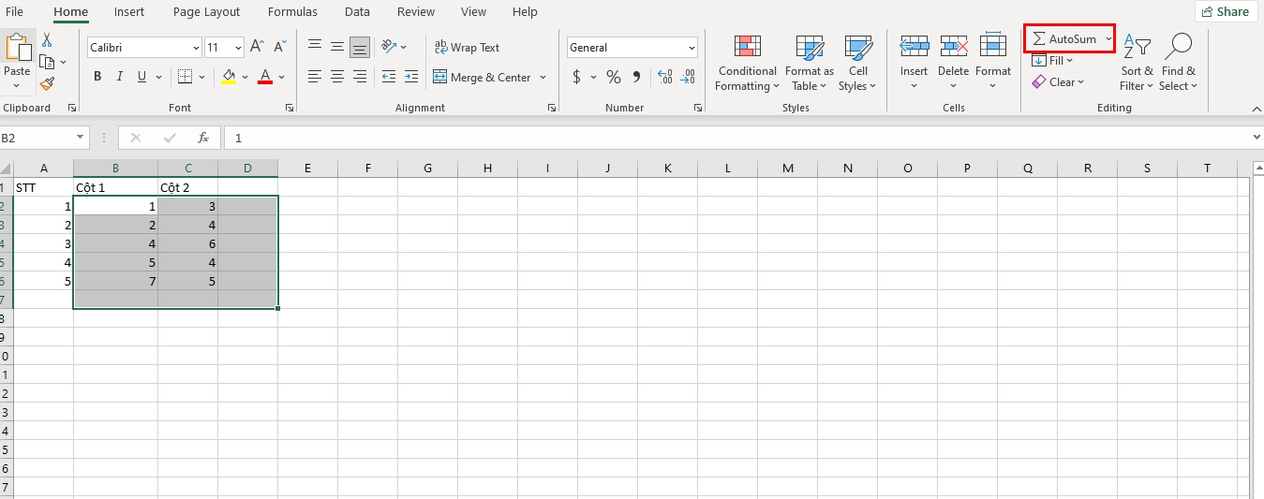Open Find & Select menu
The height and width of the screenshot is (499, 1264).
[1178, 63]
